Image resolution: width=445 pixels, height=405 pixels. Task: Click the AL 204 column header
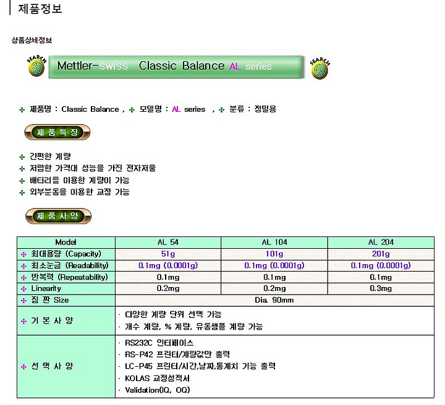coord(381,242)
